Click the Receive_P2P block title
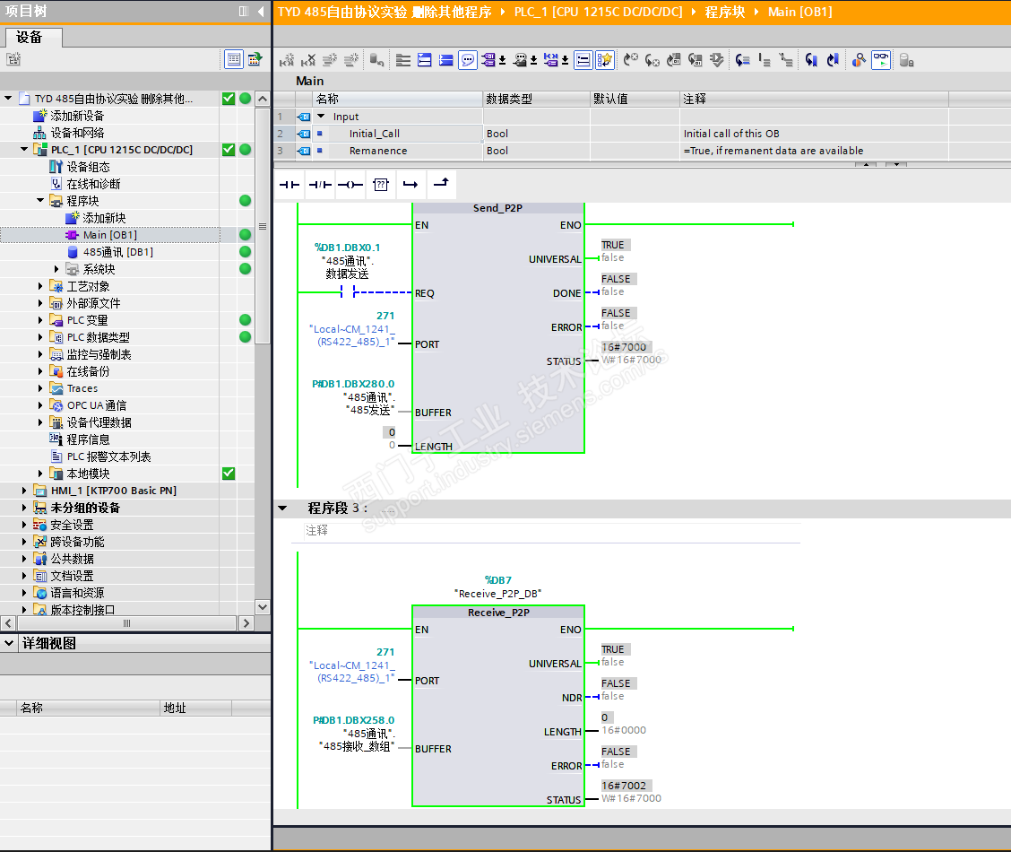 498,612
